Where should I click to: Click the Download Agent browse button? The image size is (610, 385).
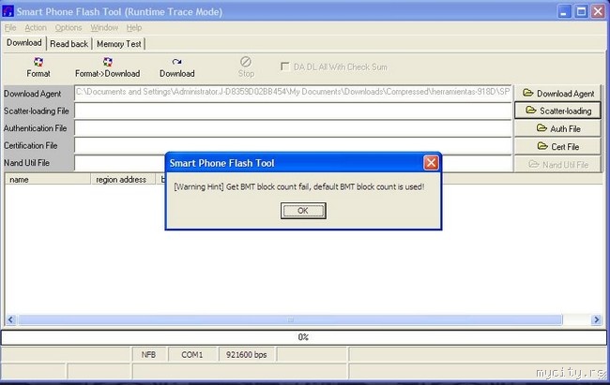(557, 94)
